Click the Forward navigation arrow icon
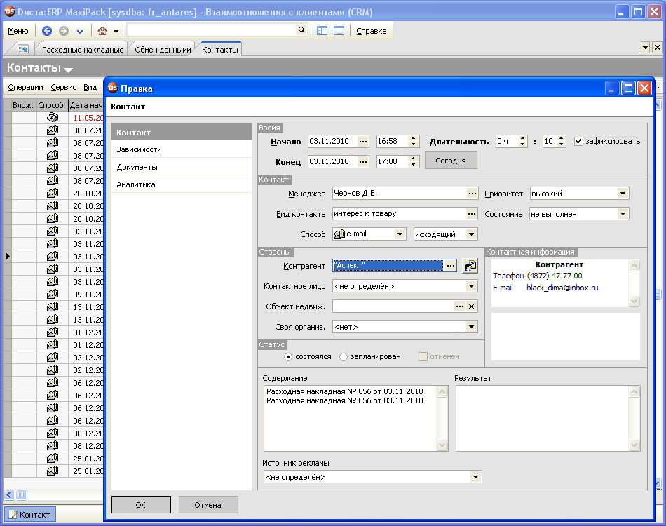This screenshot has height=526, width=666. click(x=65, y=31)
